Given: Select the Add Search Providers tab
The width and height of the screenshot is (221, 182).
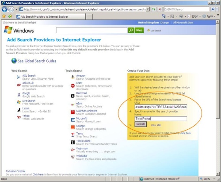Looking at the screenshot, I should [50, 16].
